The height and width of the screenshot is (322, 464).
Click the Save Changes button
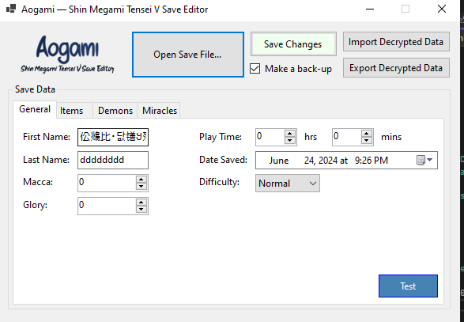pos(293,44)
